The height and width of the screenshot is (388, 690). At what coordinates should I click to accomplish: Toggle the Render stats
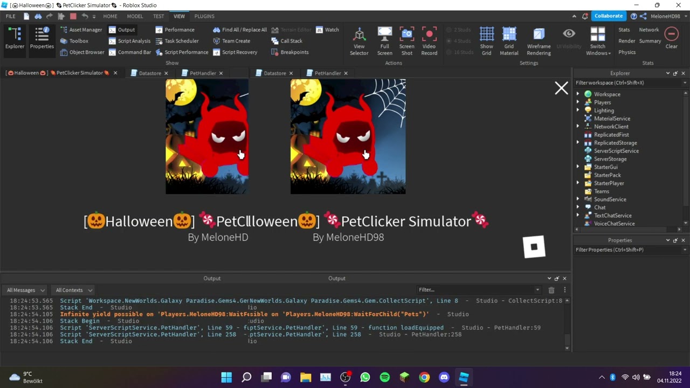tap(627, 41)
